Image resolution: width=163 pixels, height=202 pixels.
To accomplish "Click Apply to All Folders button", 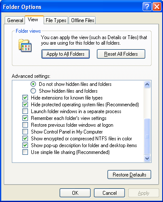I will tap(66, 54).
